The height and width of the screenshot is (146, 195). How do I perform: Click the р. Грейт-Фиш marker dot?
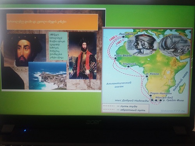(x=161, y=100)
